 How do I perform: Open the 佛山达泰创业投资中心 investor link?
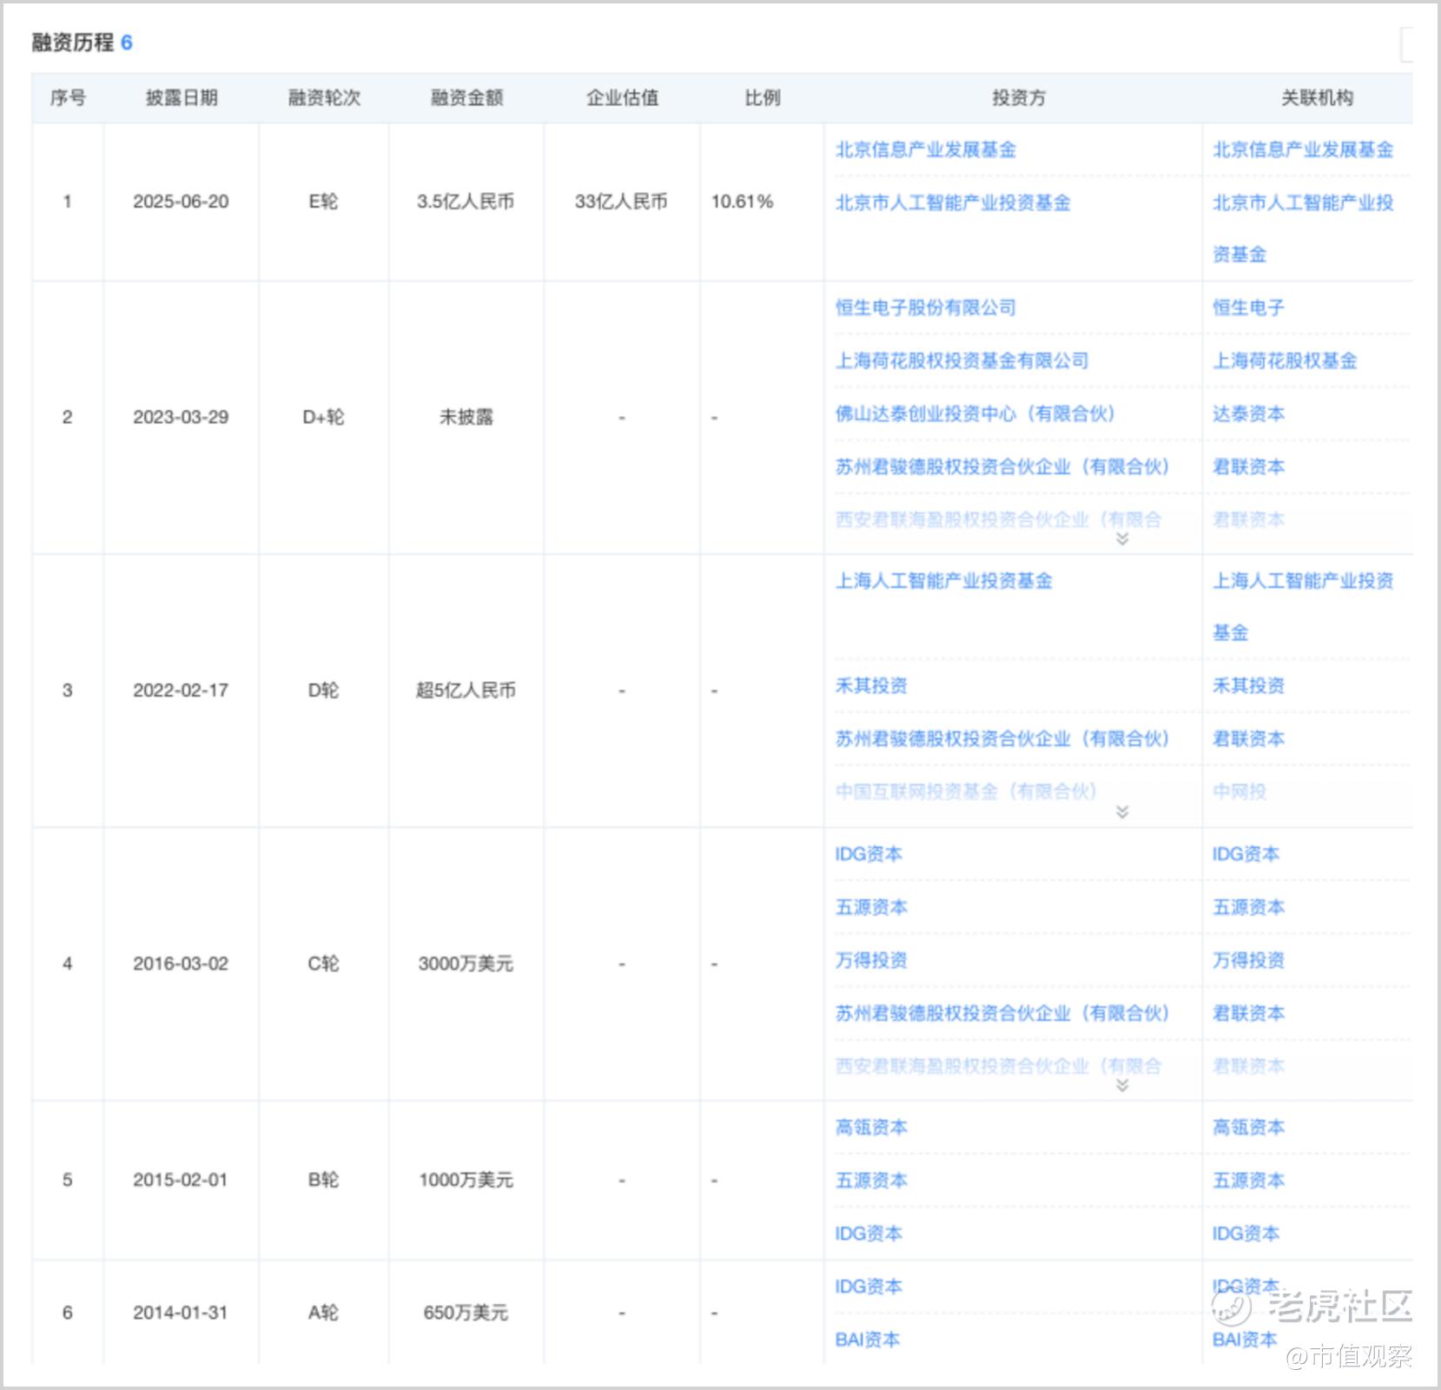(x=975, y=414)
